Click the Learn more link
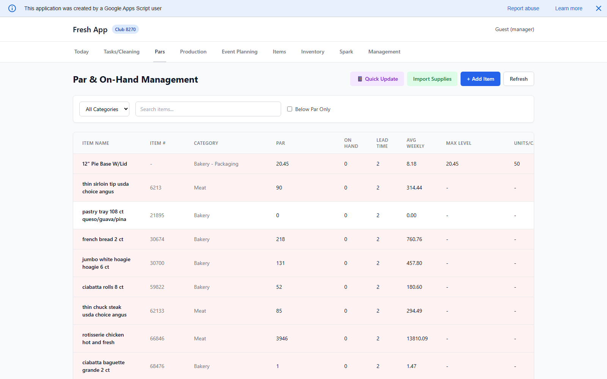 pyautogui.click(x=568, y=8)
